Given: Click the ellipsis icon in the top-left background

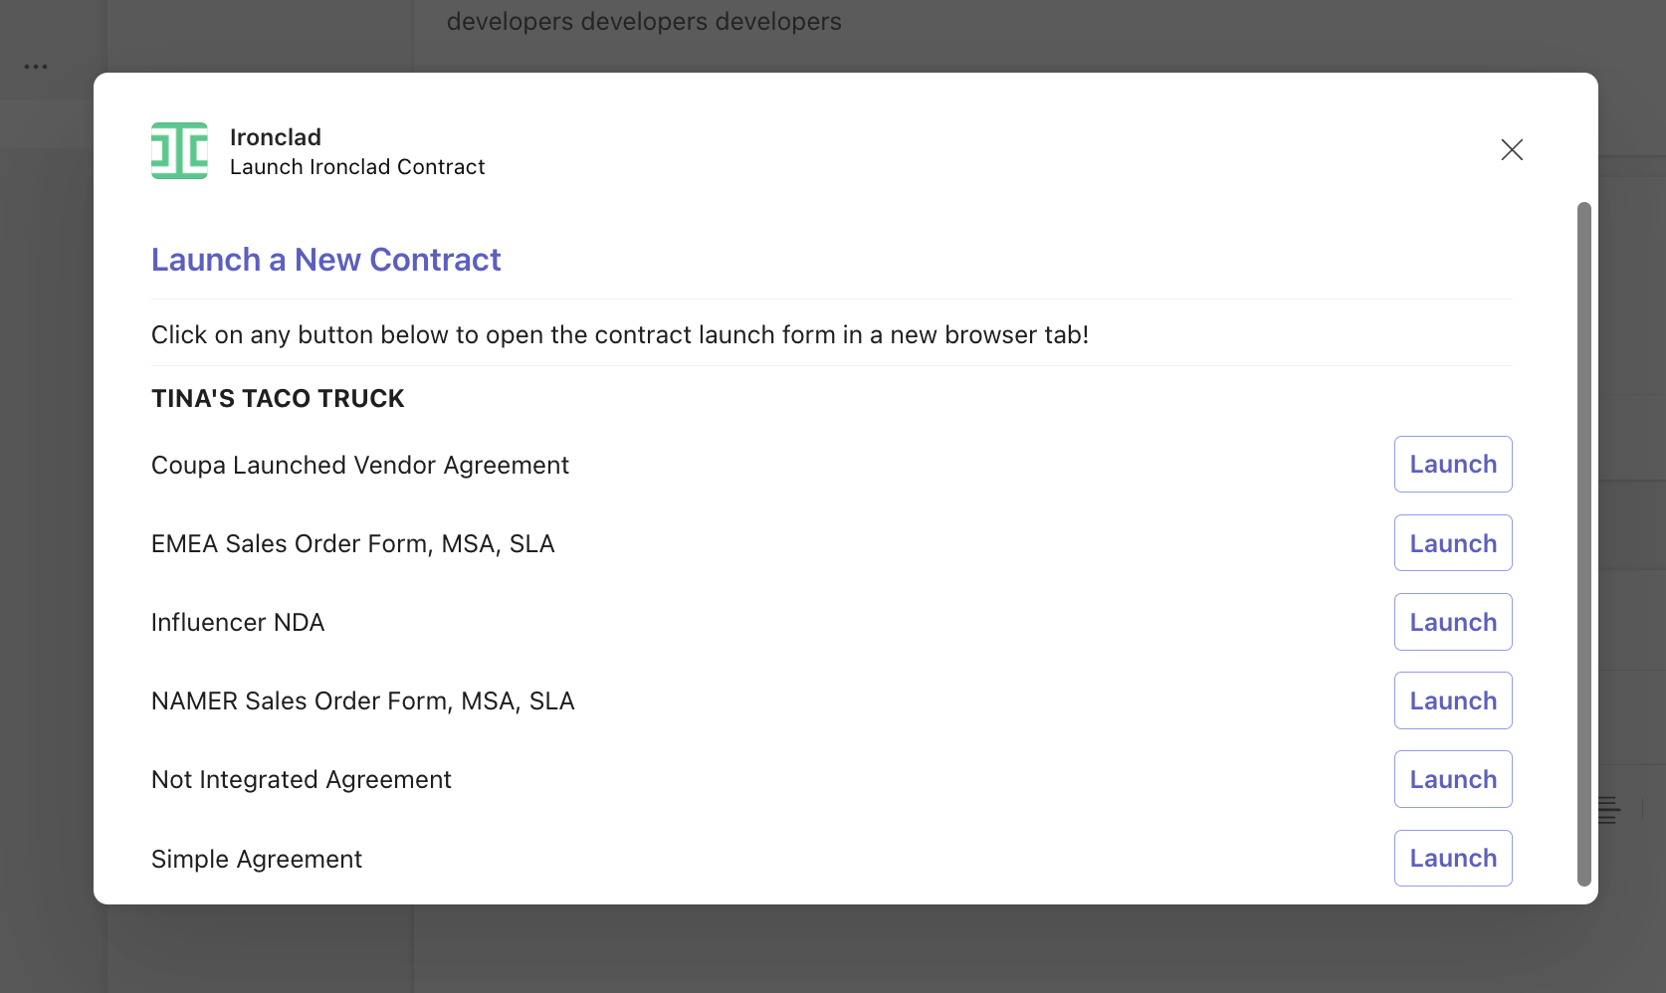Looking at the screenshot, I should point(37,66).
